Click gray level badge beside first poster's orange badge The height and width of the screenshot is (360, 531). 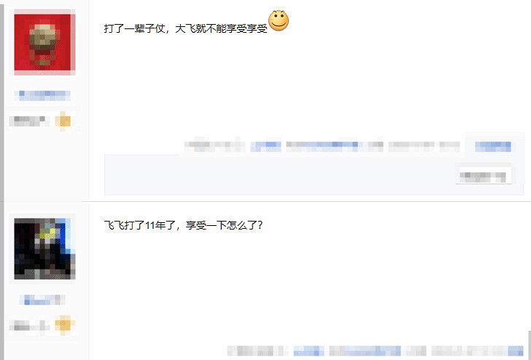pyautogui.click(x=29, y=121)
